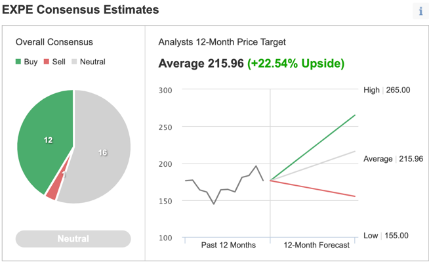The width and height of the screenshot is (429, 262).
Task: Click the green High forecast line
Action: (x=313, y=148)
